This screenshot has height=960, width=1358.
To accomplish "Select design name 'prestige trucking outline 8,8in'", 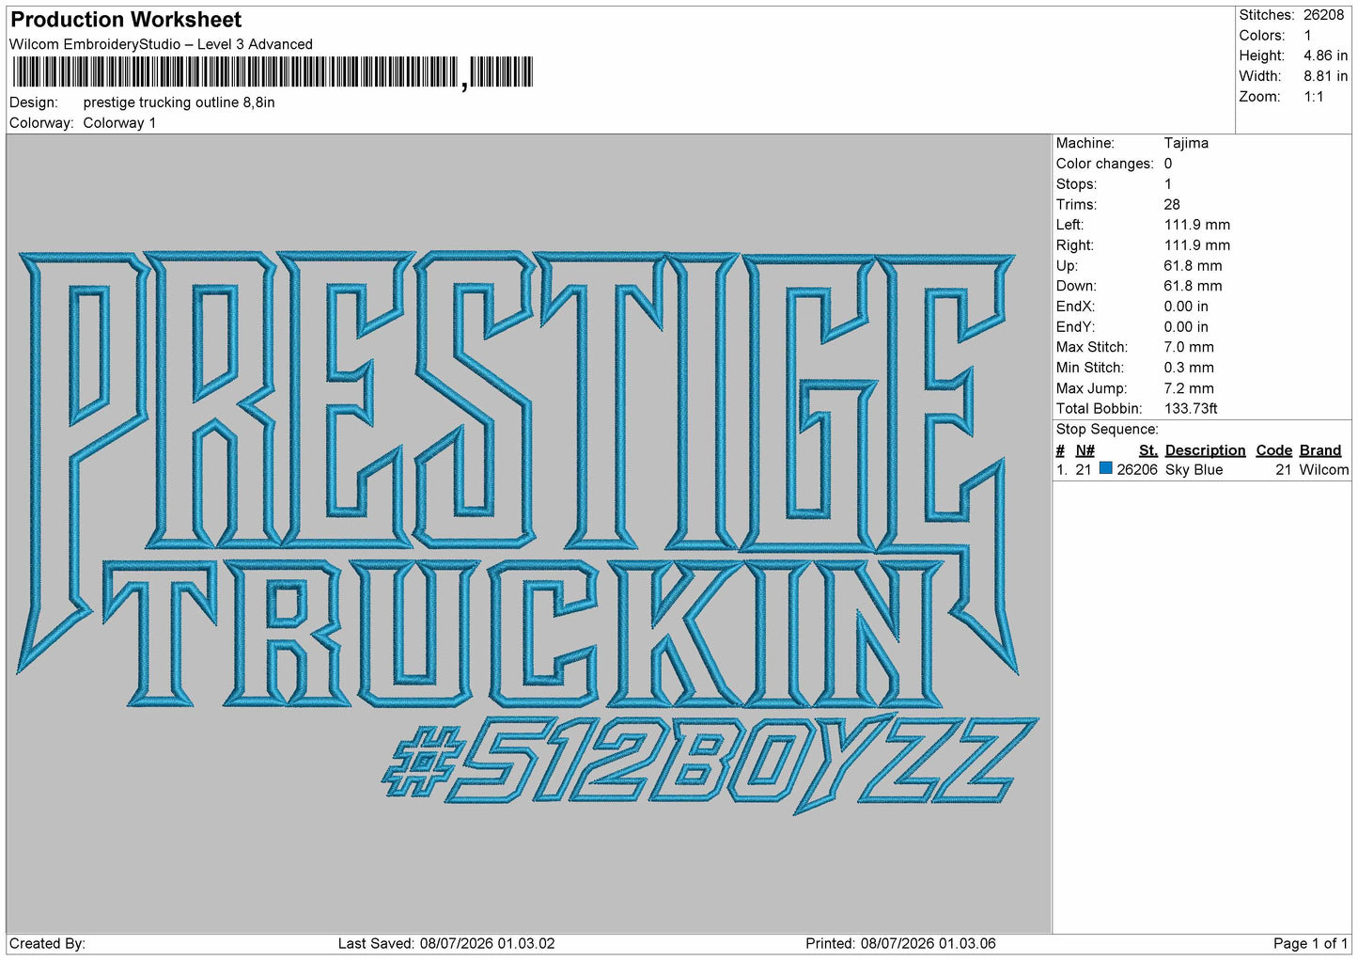I will 179,102.
